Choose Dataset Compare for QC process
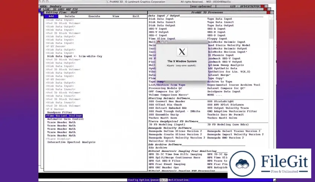Screen dimensions: 315x182 pyautogui.click(x=226, y=88)
